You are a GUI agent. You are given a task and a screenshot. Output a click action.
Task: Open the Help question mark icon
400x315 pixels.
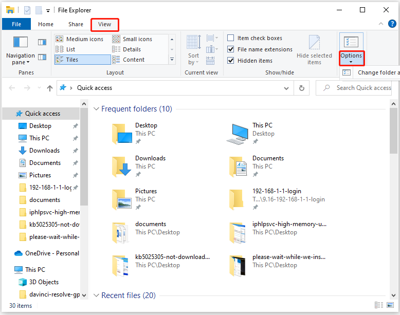click(392, 24)
